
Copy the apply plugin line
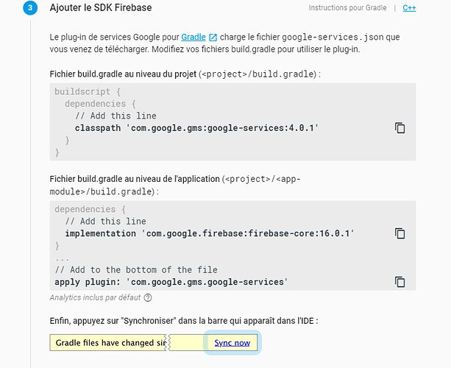point(399,282)
